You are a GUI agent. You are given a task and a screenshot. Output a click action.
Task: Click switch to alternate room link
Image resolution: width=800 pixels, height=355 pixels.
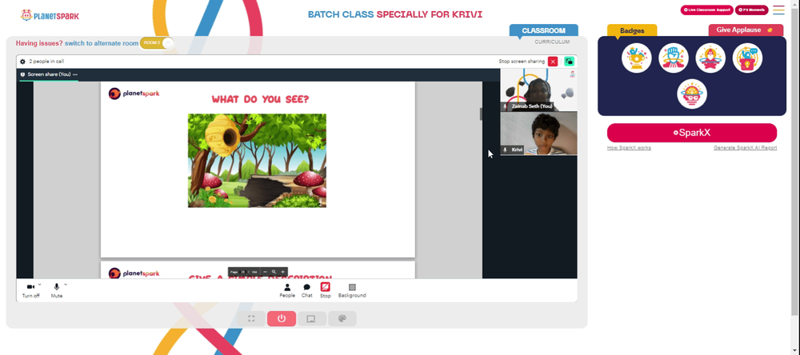[102, 43]
